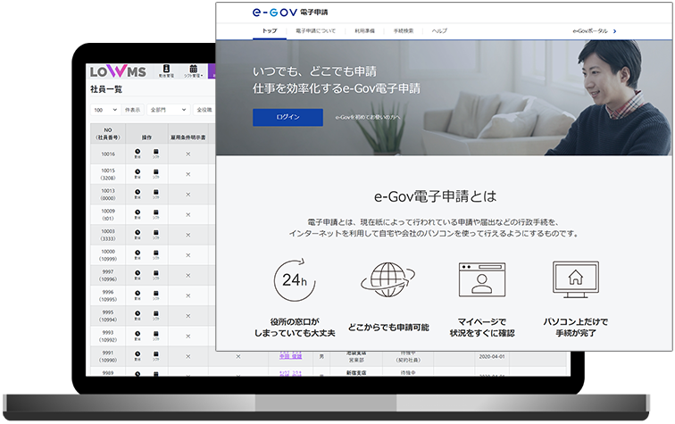The height and width of the screenshot is (424, 675).
Task: Click the shift calendar icon for employee 9997
Action: pos(156,275)
